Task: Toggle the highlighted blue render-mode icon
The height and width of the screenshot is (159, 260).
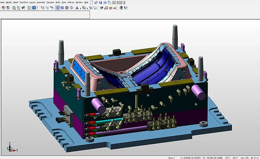Action: 57,8
